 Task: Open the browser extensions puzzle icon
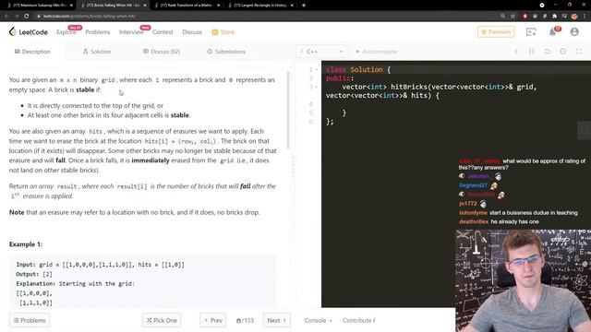click(x=554, y=16)
